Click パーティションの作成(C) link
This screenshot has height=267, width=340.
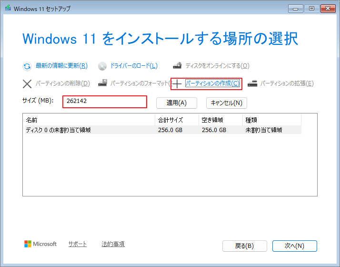(212, 83)
